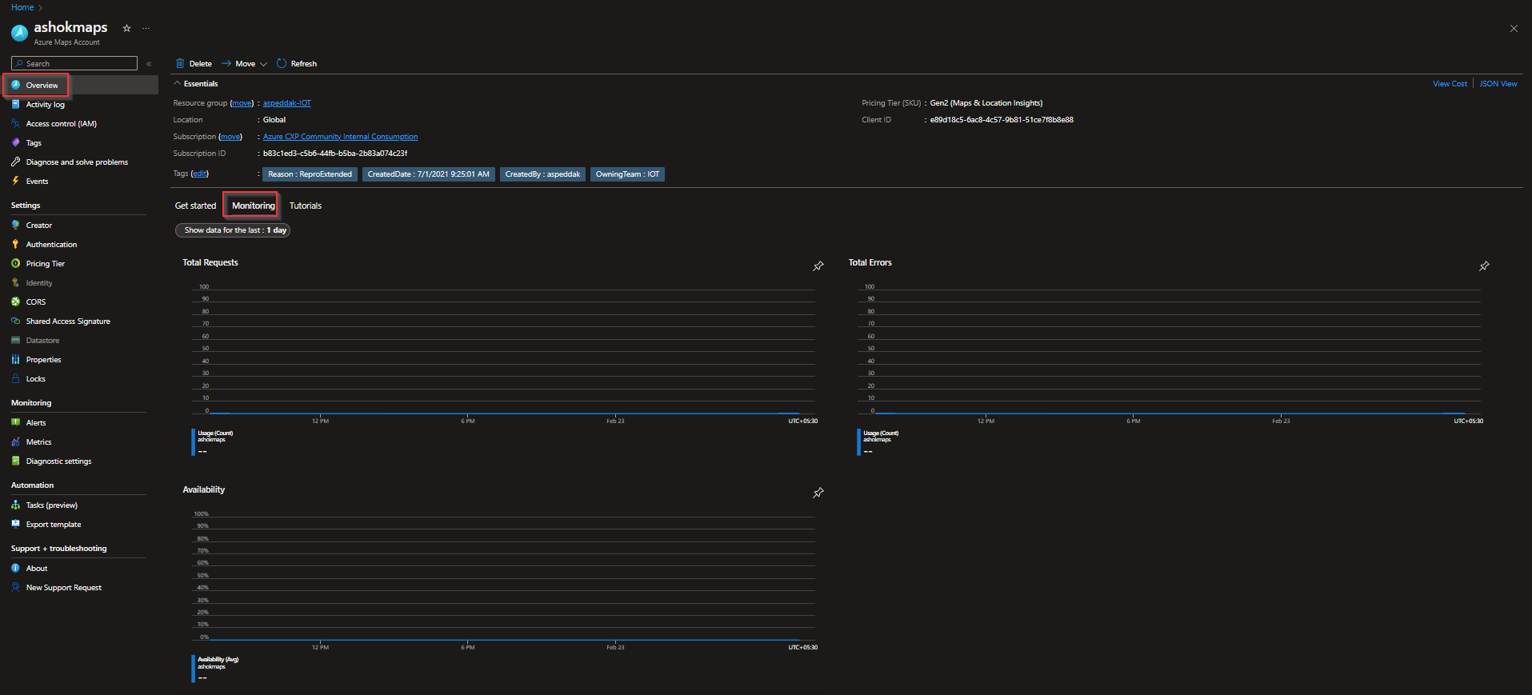Click the Properties icon
Image resolution: width=1532 pixels, height=695 pixels.
coord(15,359)
